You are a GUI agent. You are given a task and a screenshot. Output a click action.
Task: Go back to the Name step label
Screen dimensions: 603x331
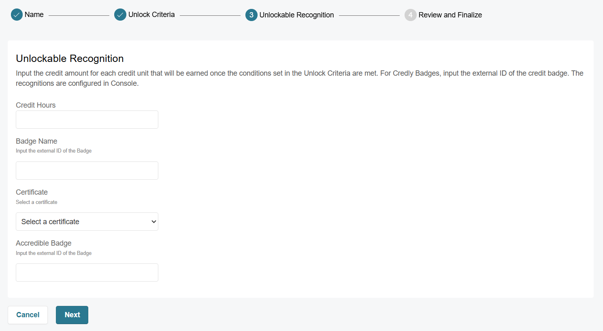pos(34,15)
